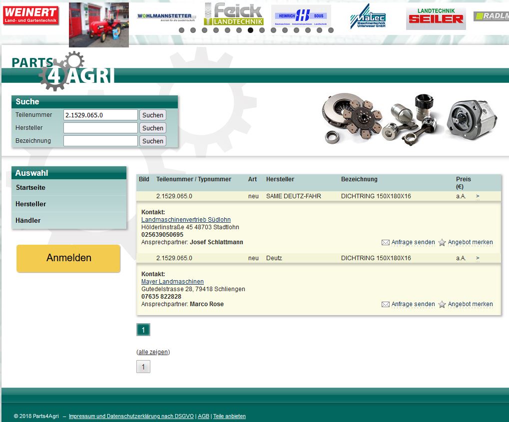
Task: Show all results via 'alle zeigen'
Action: tap(153, 352)
